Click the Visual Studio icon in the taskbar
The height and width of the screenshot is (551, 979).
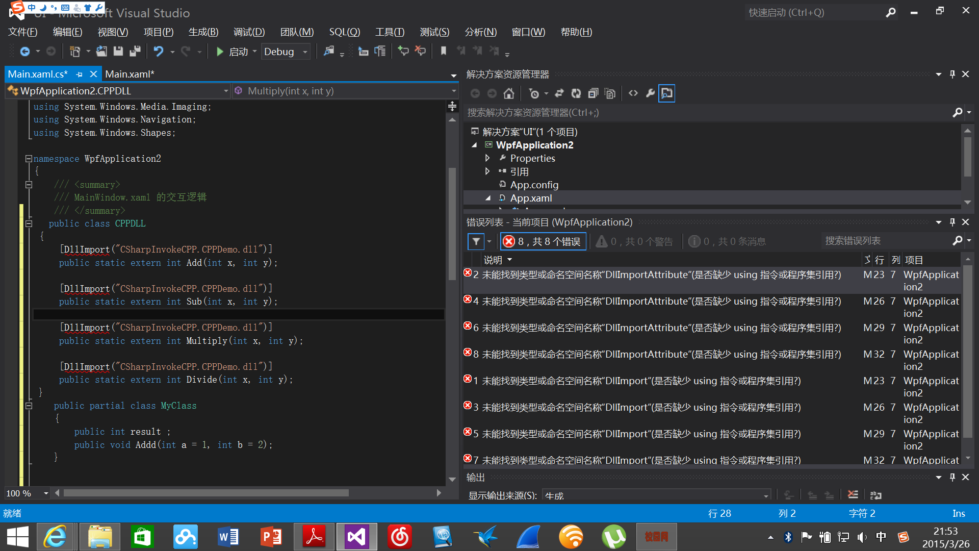click(x=356, y=537)
